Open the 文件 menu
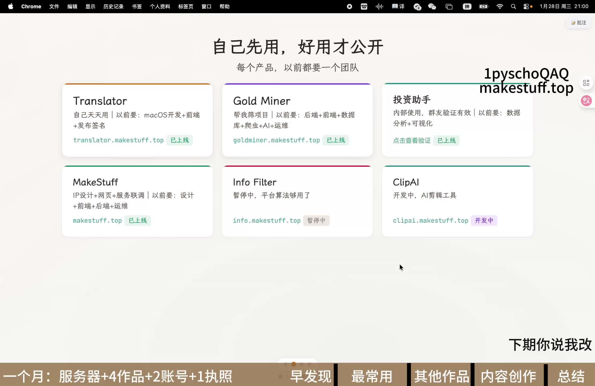595x386 pixels. click(54, 6)
